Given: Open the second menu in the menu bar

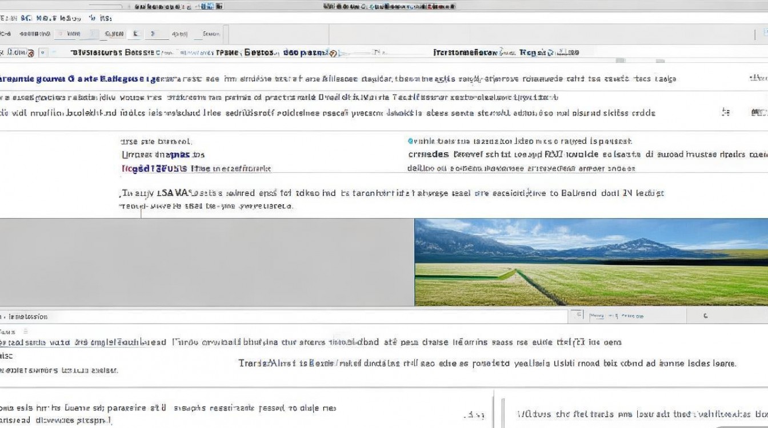Looking at the screenshot, I should pos(26,18).
